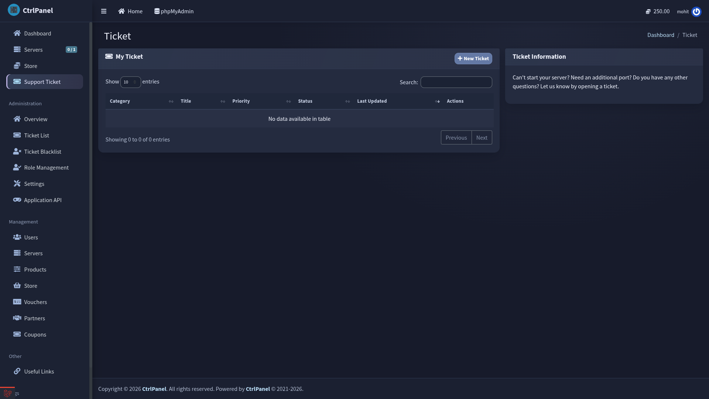Open Support Ticket in the sidebar
This screenshot has height=399, width=709.
tap(45, 82)
